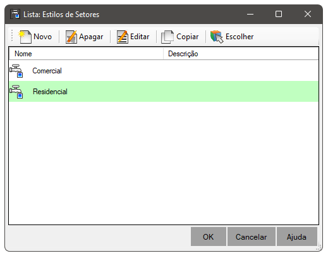Select the Comercial list entry
The height and width of the screenshot is (258, 328).
pos(164,71)
